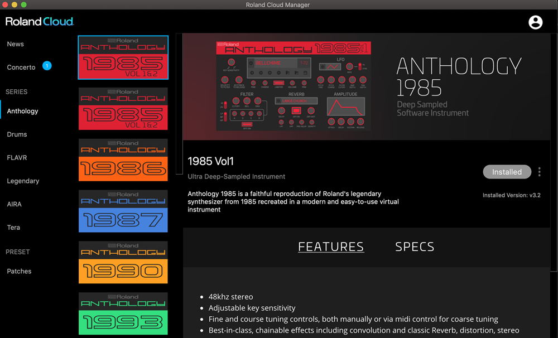Open the three-dot options menu beside Installed

click(540, 172)
